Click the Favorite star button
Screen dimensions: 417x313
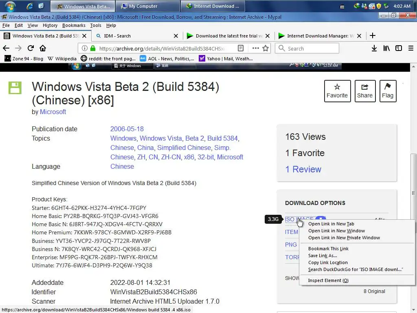(x=337, y=91)
